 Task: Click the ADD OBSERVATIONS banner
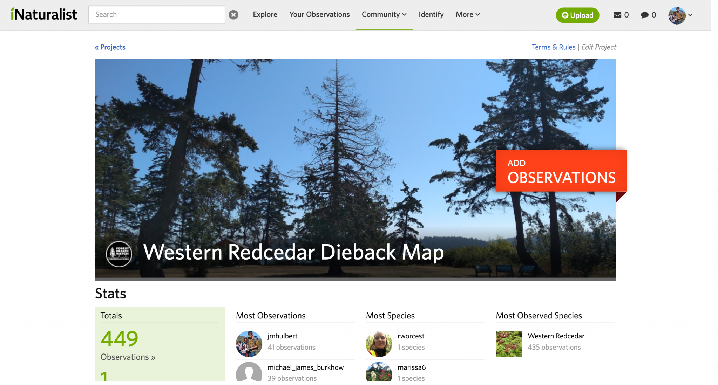(x=561, y=171)
